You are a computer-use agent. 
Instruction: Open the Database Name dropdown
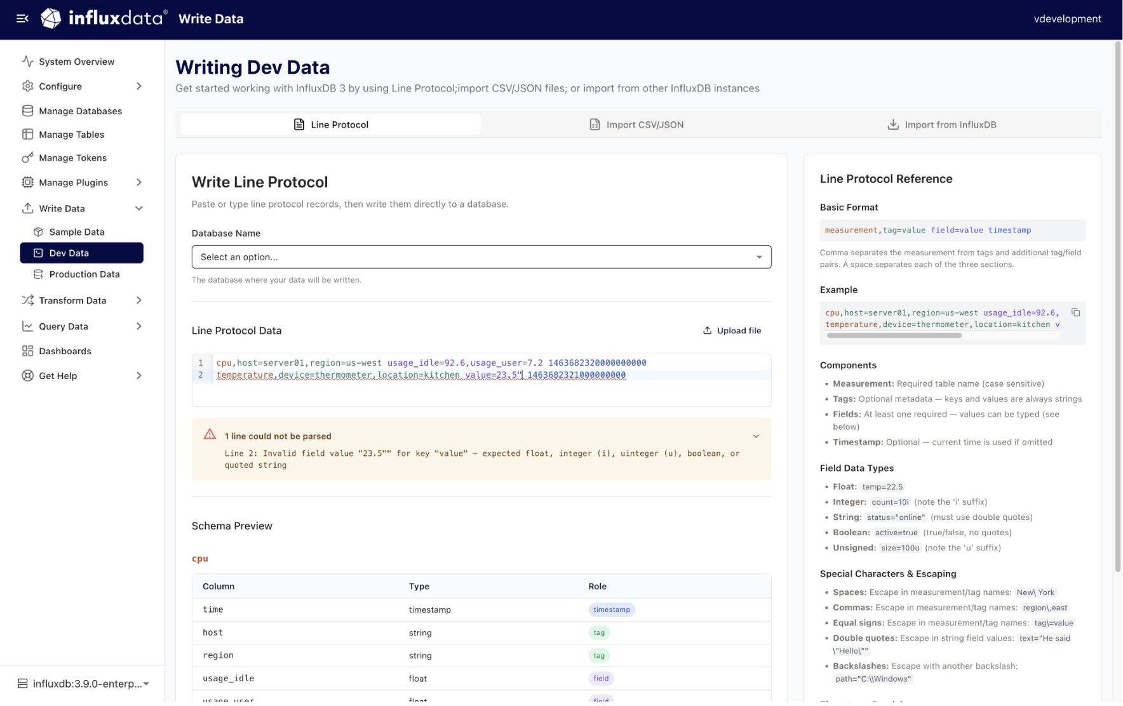point(481,256)
